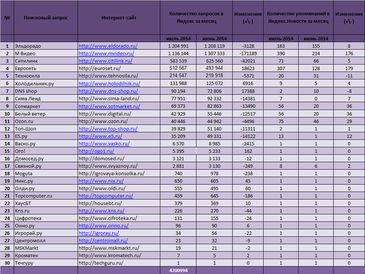Click the dns-shop.ru link

click(x=108, y=91)
